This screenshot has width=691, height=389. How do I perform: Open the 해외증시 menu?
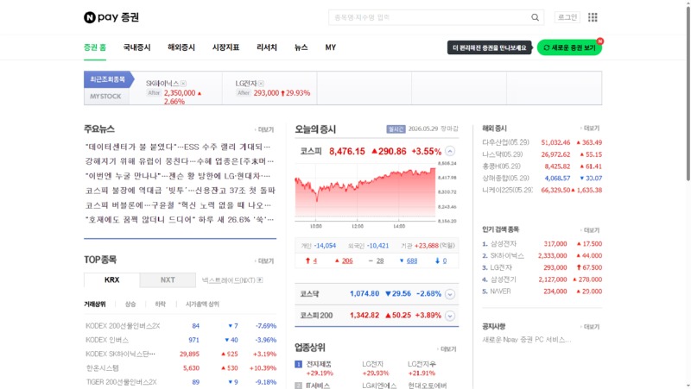click(x=181, y=47)
